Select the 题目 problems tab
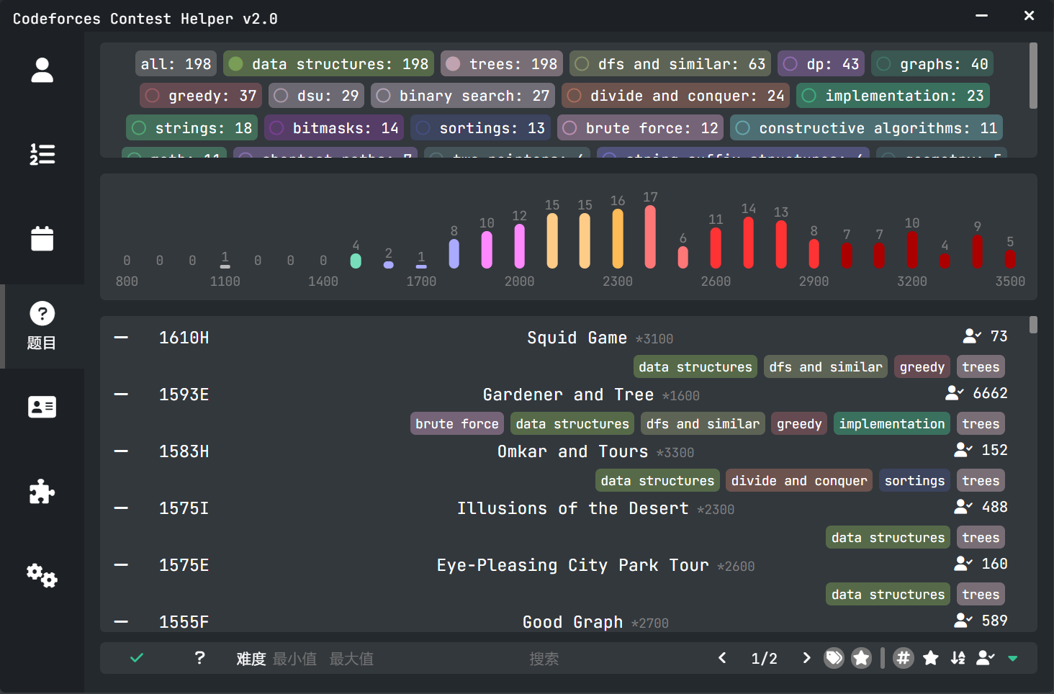 click(42, 326)
